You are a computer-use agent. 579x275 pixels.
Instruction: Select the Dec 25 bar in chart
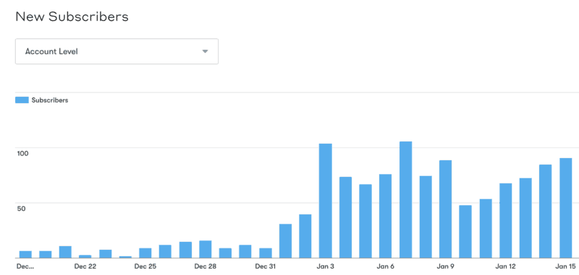click(145, 253)
